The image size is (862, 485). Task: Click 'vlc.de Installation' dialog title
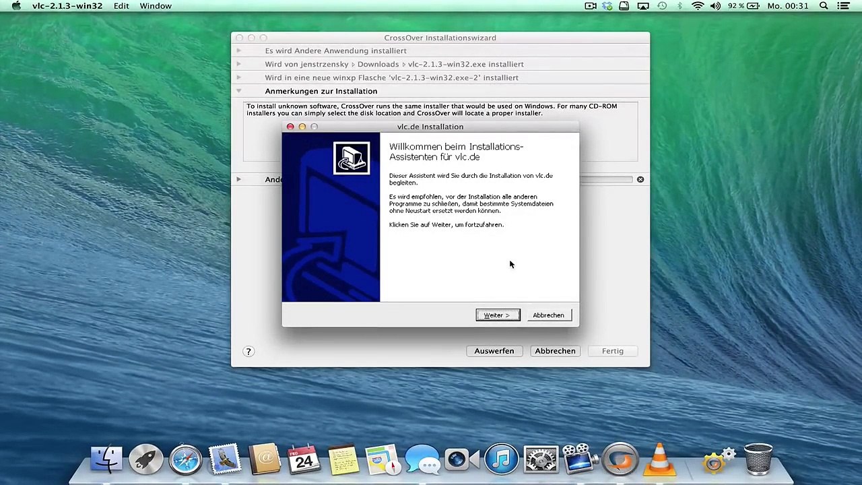point(430,127)
